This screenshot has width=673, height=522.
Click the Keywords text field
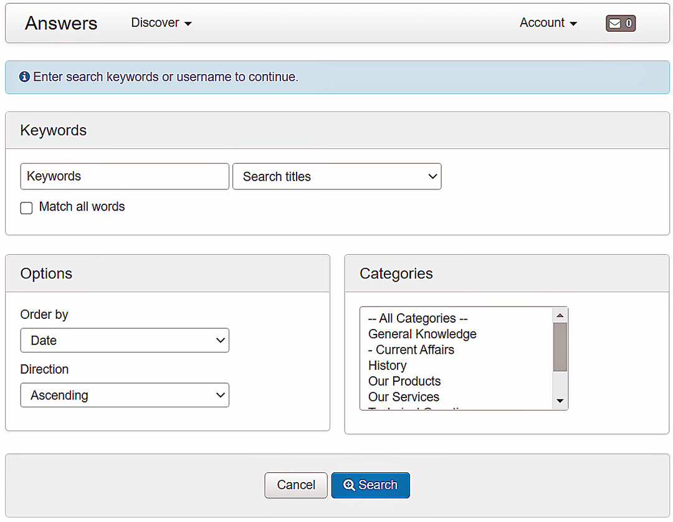tap(125, 176)
